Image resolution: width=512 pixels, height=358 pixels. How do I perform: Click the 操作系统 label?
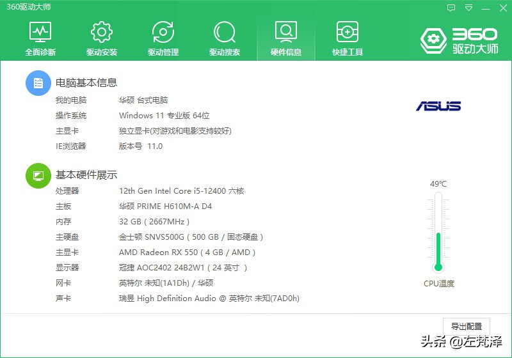[x=71, y=116]
